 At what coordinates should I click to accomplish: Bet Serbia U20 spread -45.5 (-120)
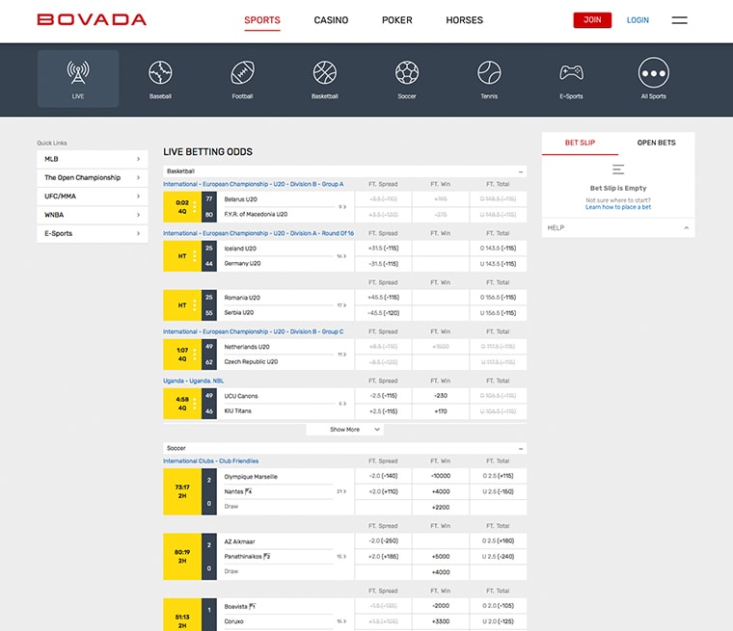[383, 313]
